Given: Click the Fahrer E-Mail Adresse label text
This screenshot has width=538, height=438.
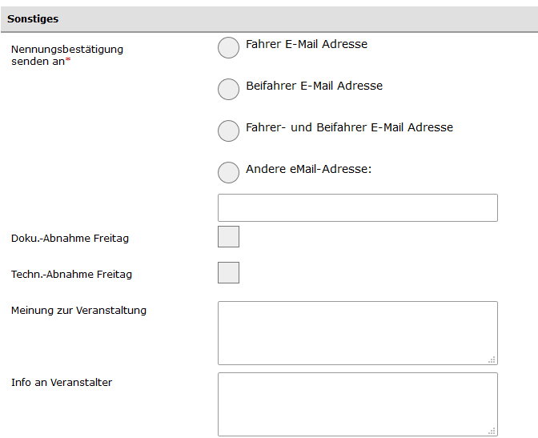Looking at the screenshot, I should pyautogui.click(x=307, y=44).
